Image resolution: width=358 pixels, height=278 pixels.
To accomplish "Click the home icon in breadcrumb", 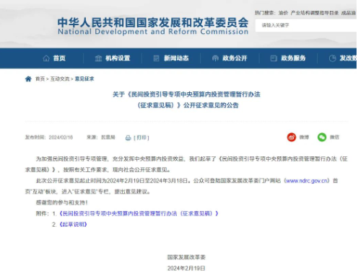I will click(28, 79).
